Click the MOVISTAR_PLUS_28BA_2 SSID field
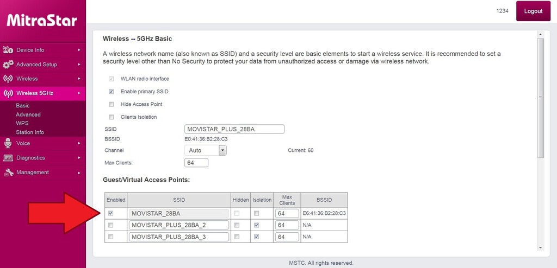 178,225
